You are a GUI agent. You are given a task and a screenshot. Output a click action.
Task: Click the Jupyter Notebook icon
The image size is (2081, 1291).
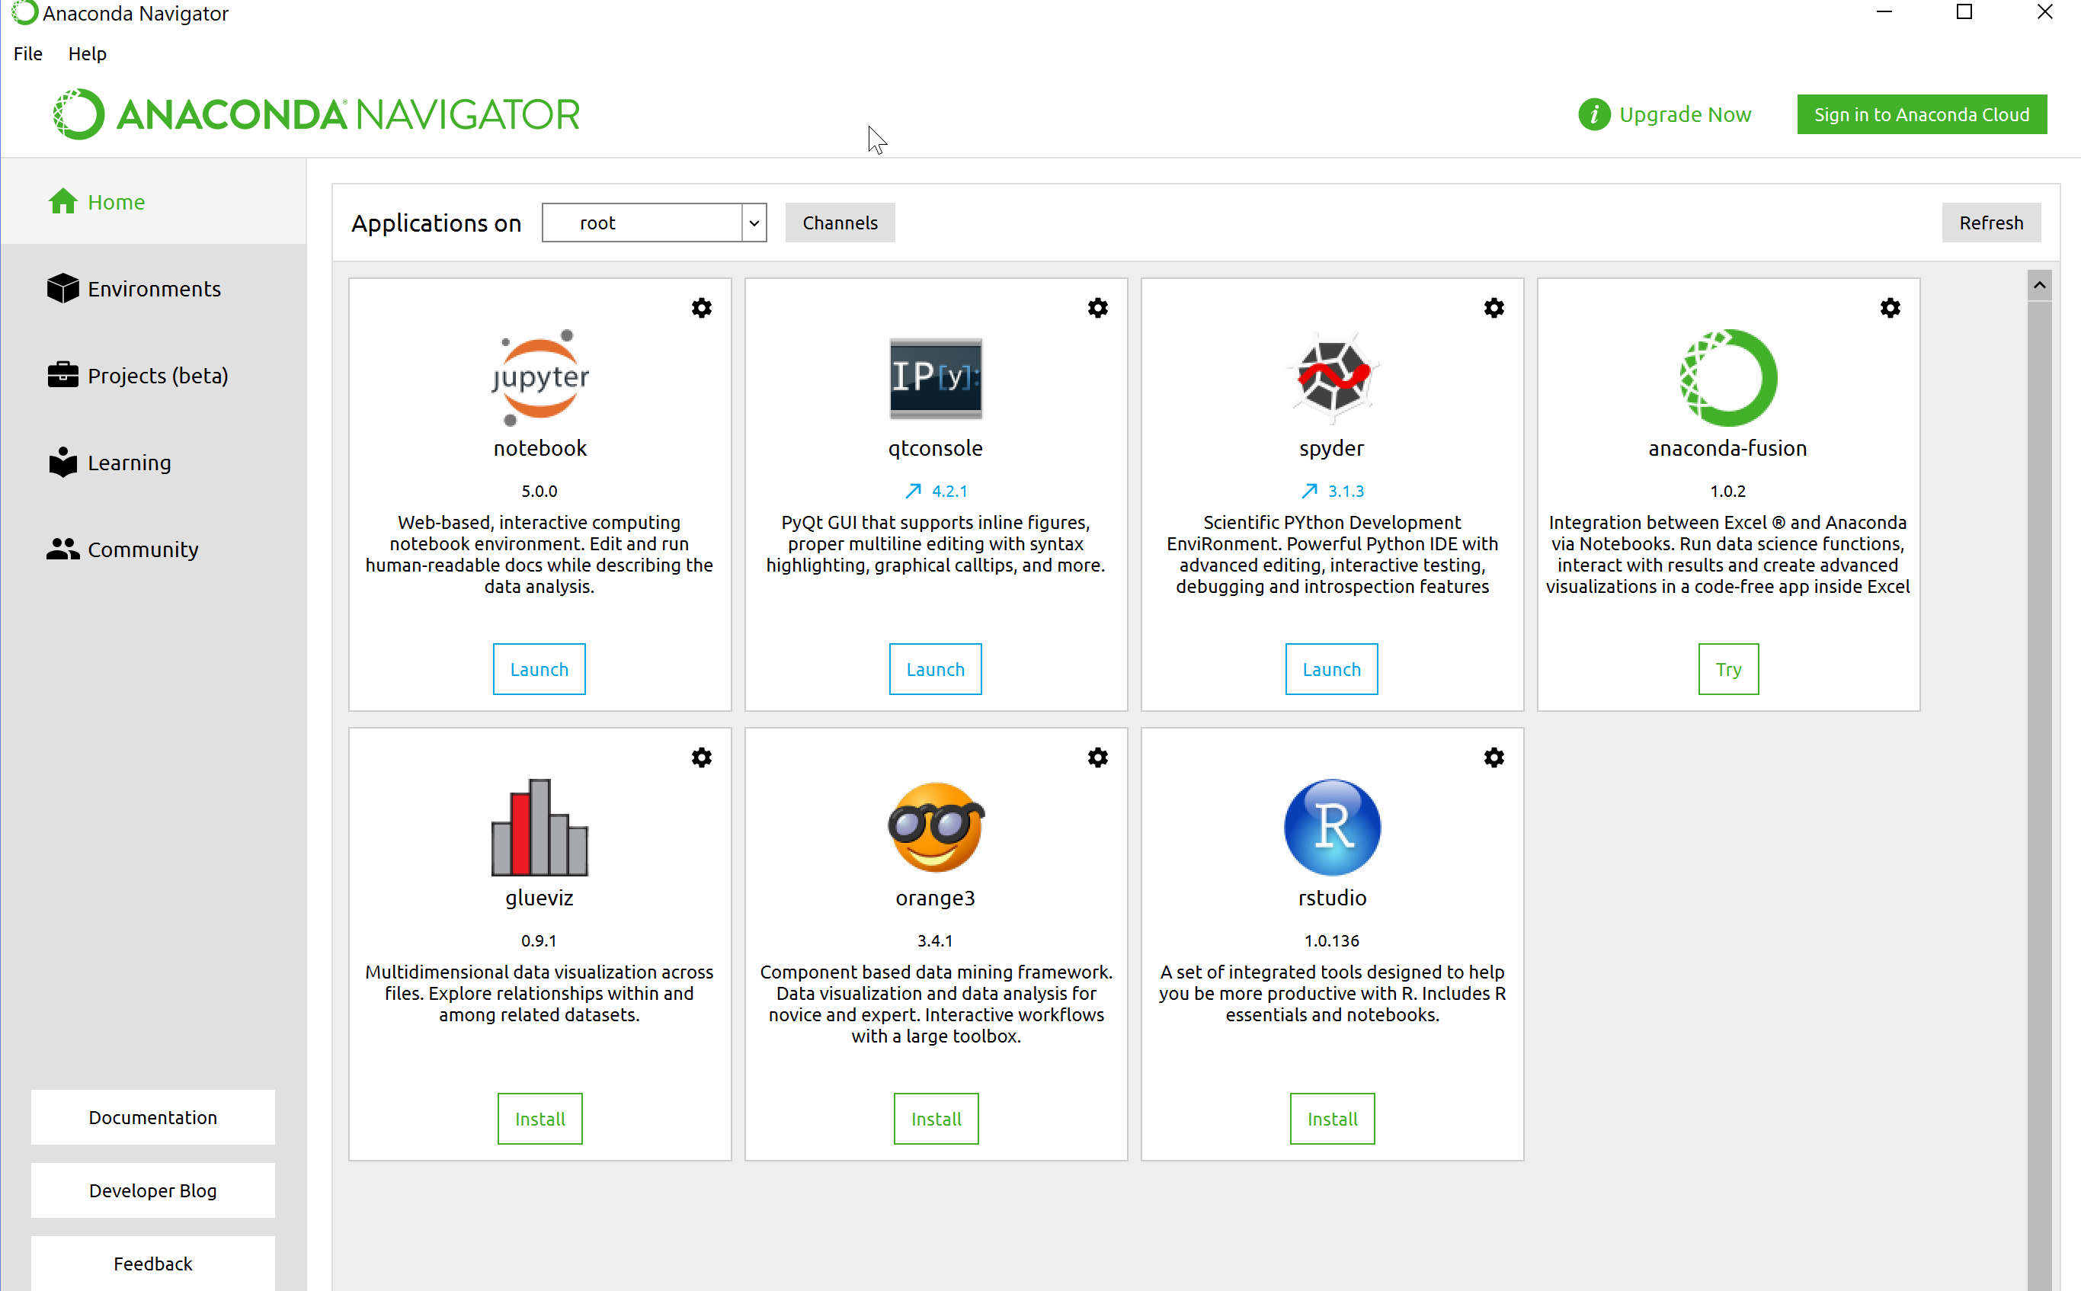(x=539, y=376)
